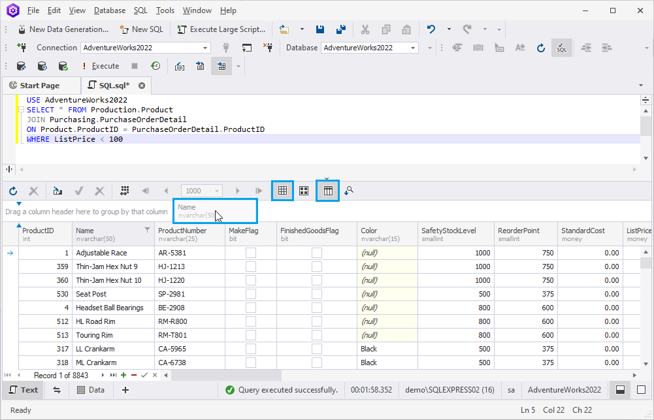Check MakeFlag for Thin-Jam Hex Nut 9
The height and width of the screenshot is (420, 654).
pyautogui.click(x=251, y=267)
